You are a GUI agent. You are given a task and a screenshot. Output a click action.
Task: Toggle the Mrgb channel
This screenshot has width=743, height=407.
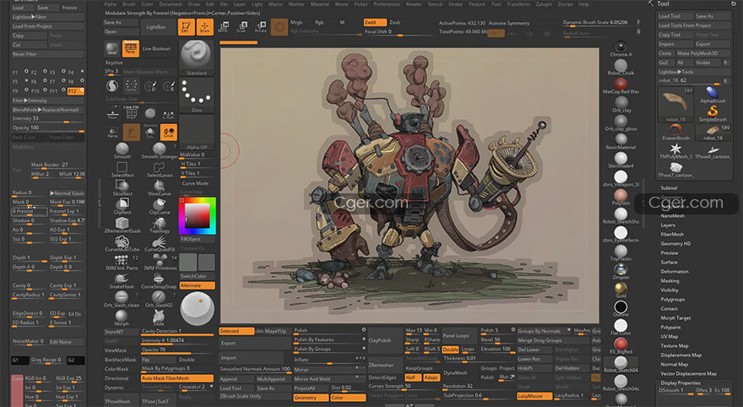point(296,22)
